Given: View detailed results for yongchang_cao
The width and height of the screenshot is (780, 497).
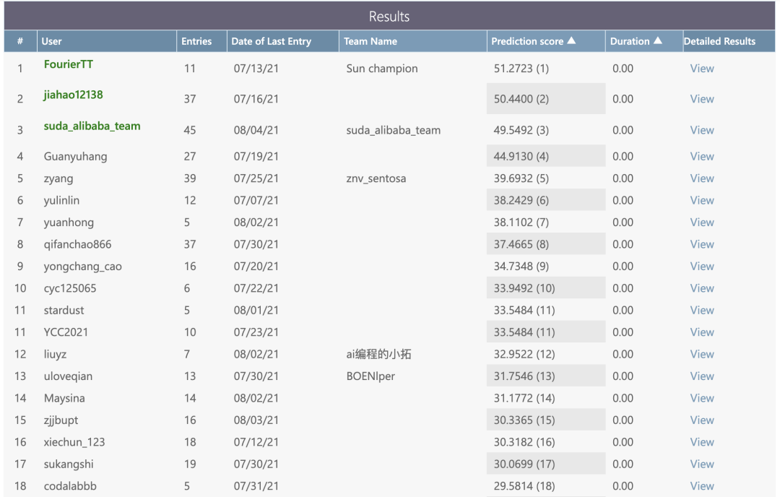Looking at the screenshot, I should [702, 267].
